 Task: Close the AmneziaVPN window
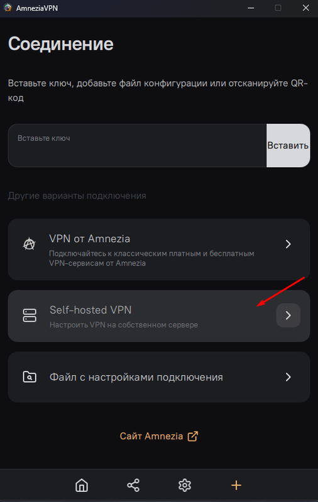point(306,8)
